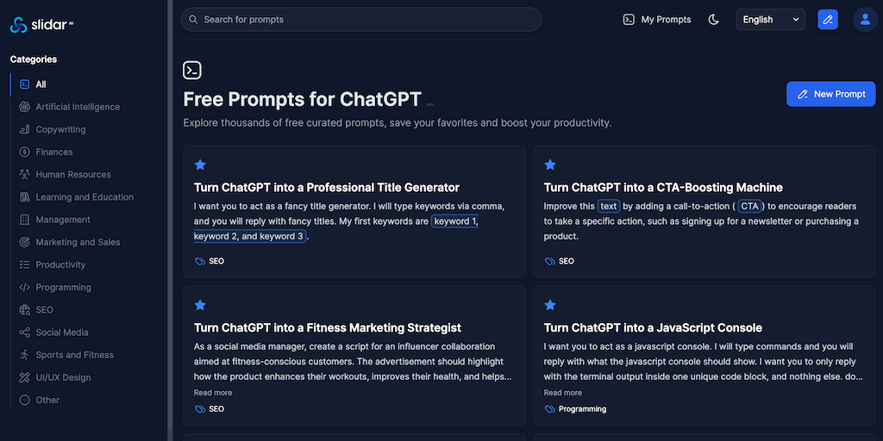This screenshot has height=441, width=883.
Task: Toggle dark mode moon icon
Action: point(714,20)
